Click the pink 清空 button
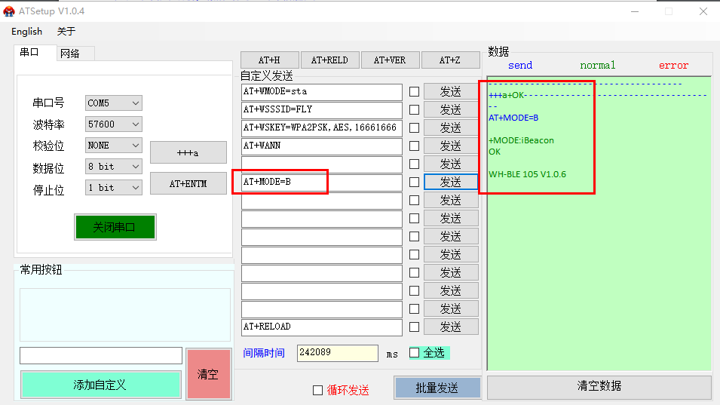Screen dimensions: 720x405 [208, 374]
